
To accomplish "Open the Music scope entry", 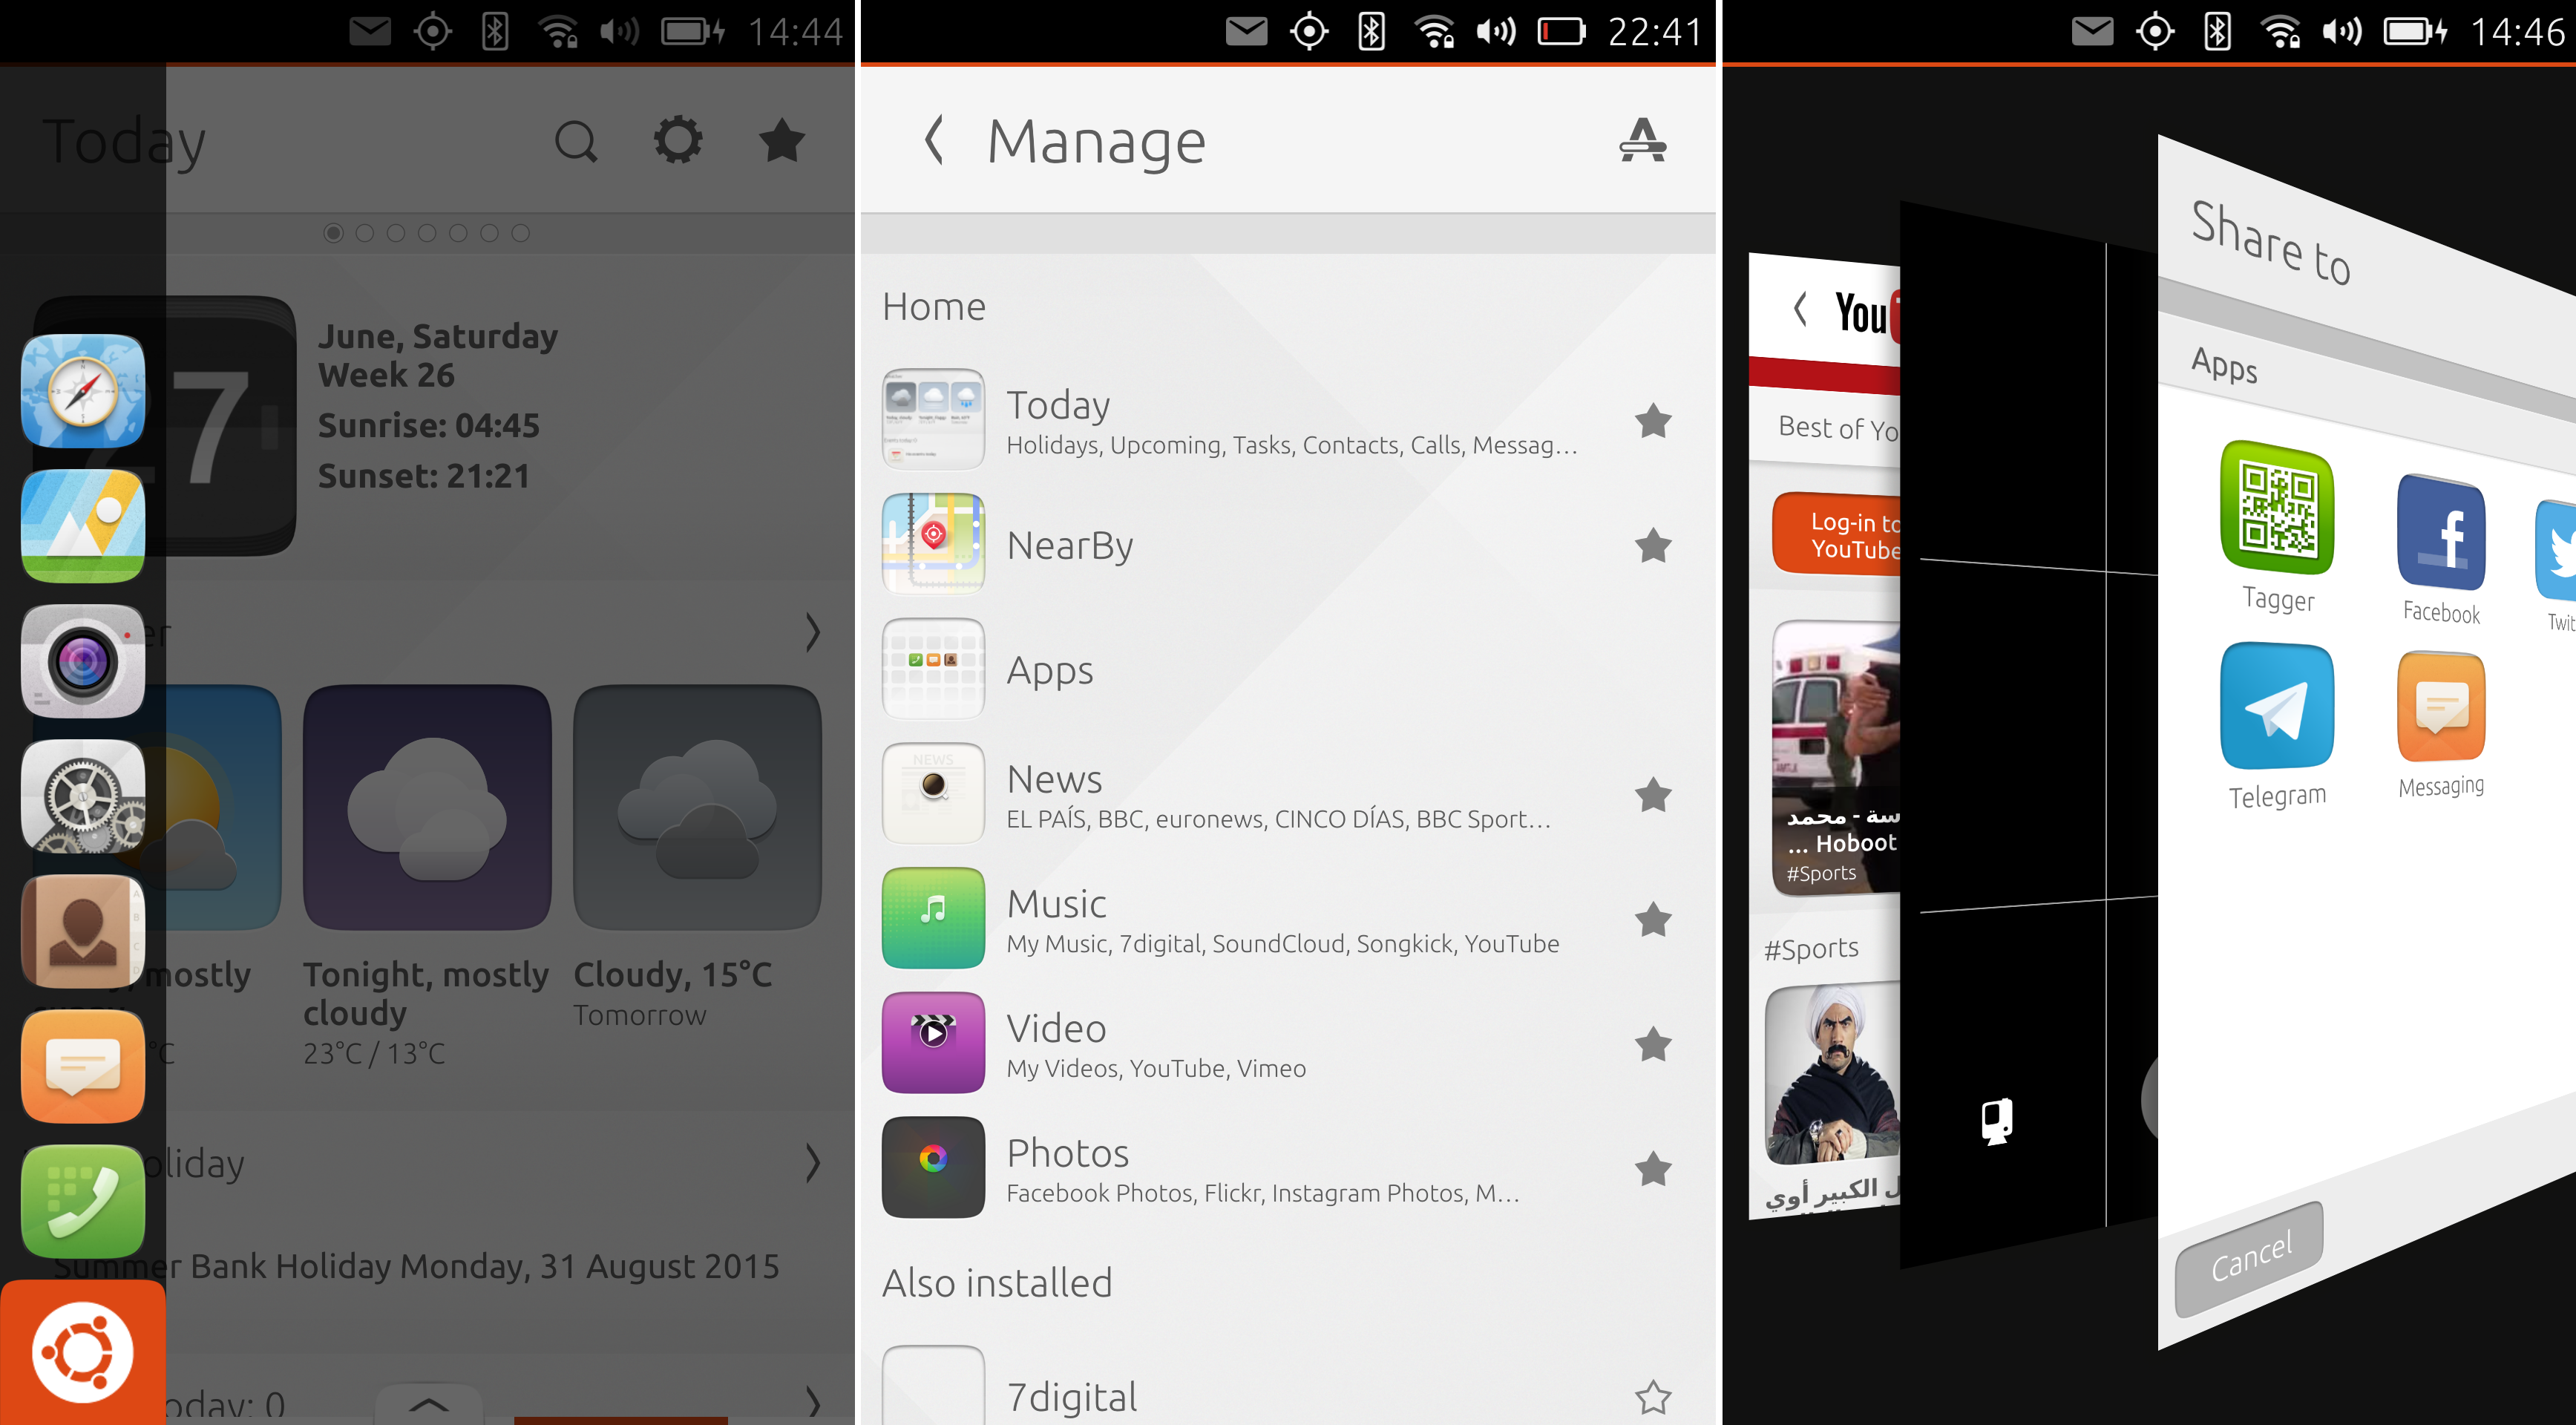I will 1288,918.
